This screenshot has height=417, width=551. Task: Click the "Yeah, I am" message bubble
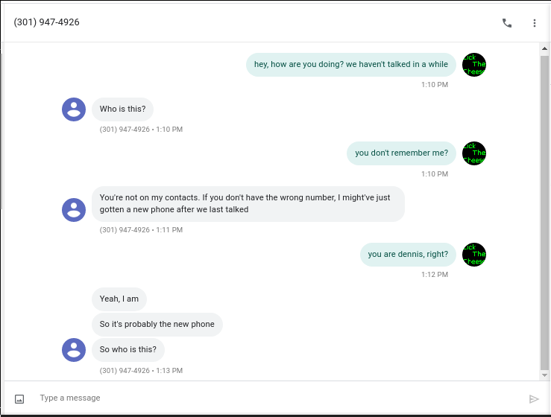coord(119,299)
